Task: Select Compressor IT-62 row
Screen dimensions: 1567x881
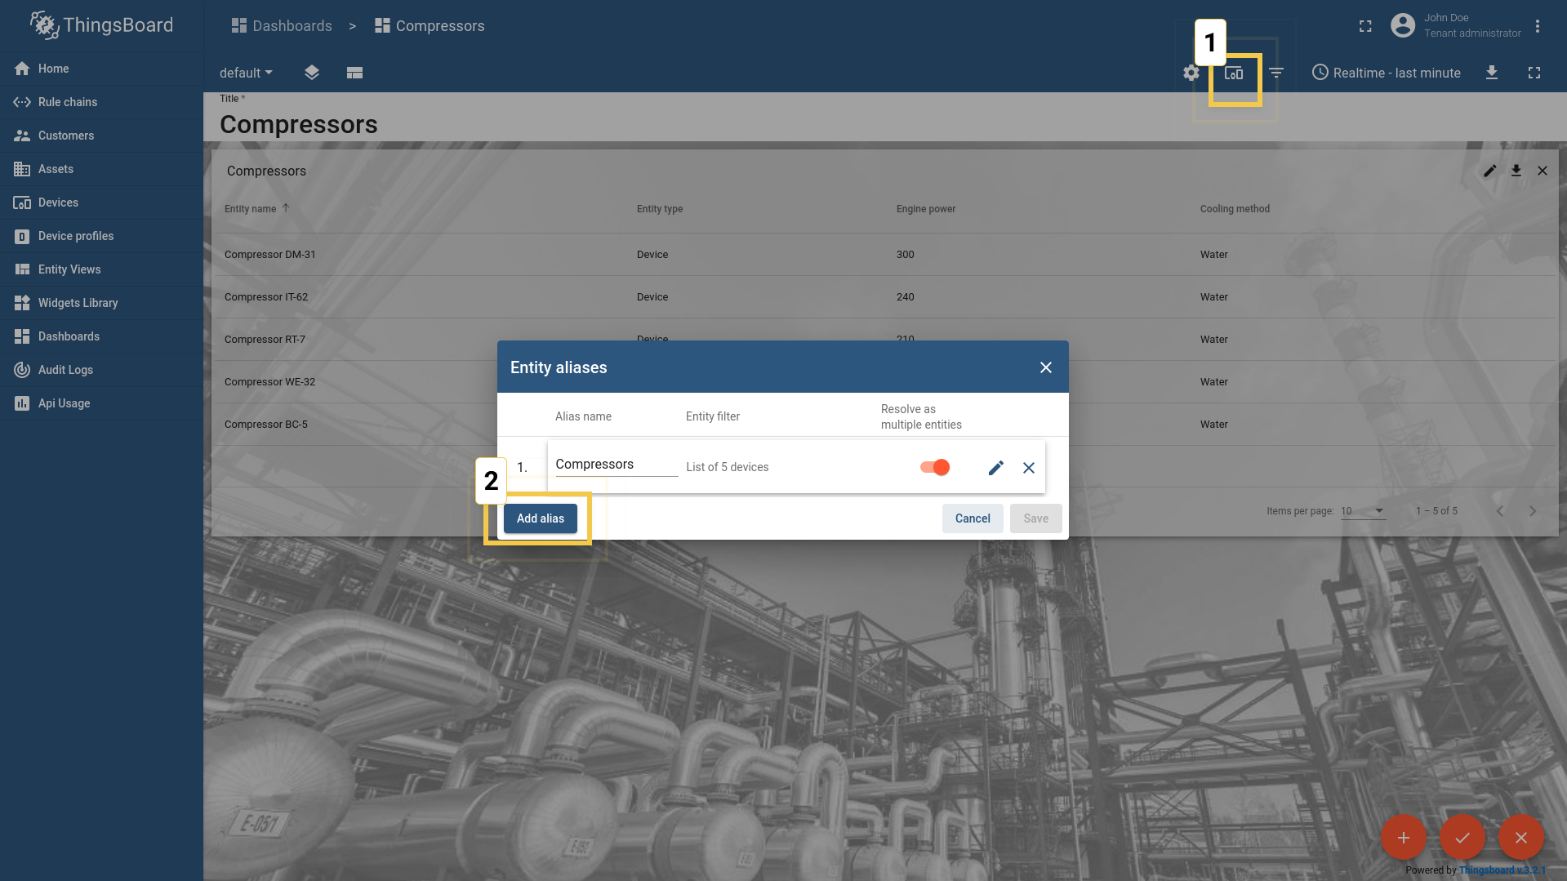Action: pos(885,297)
